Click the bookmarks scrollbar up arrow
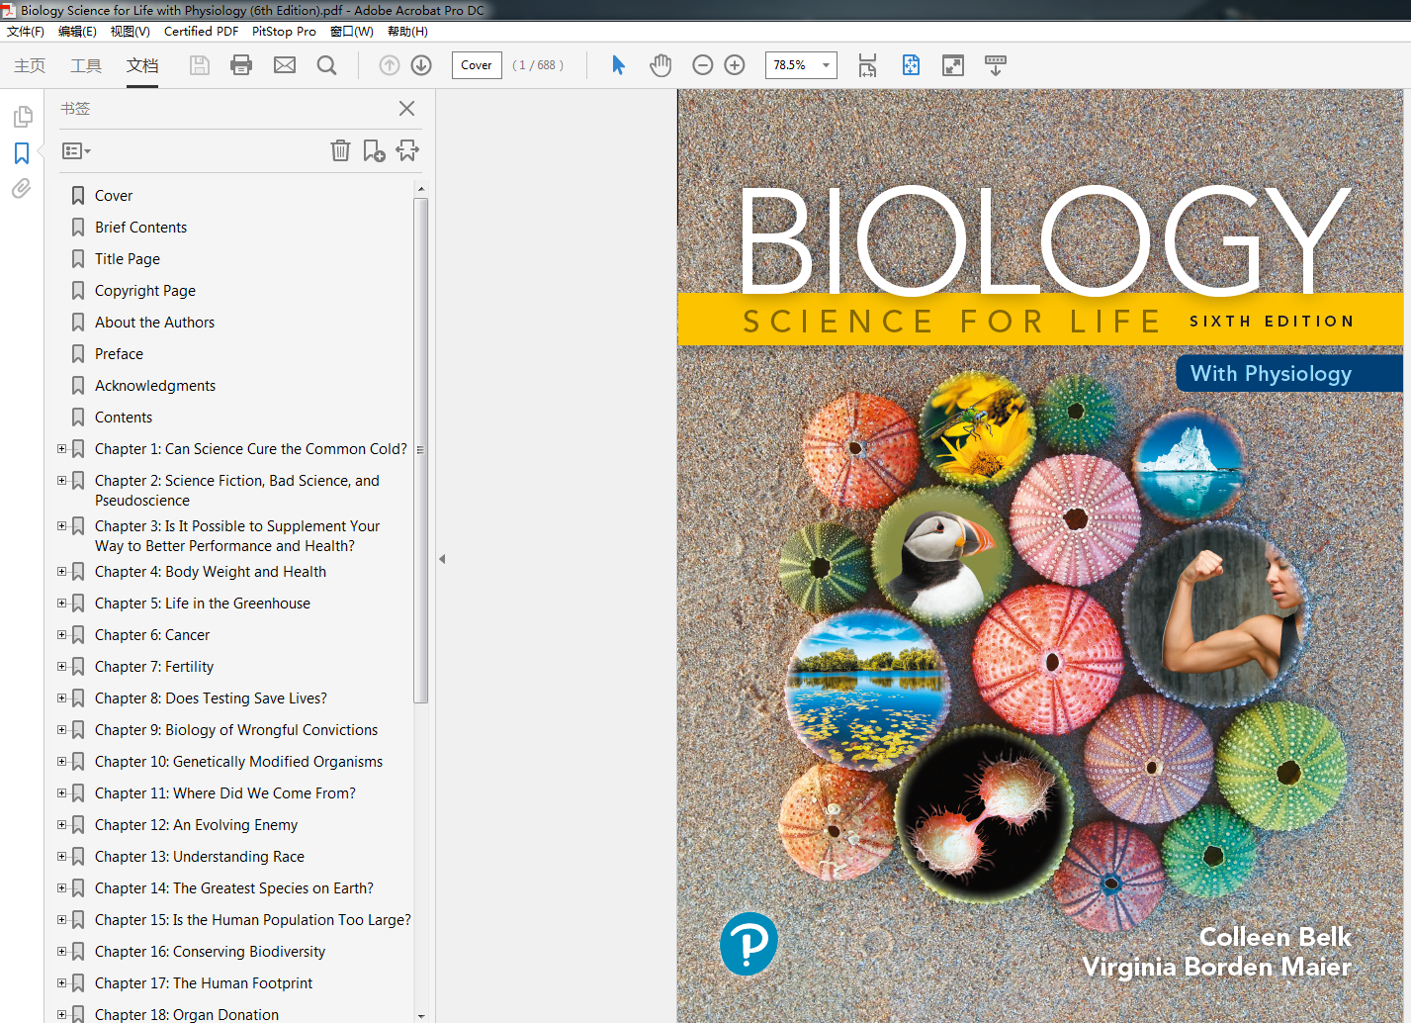This screenshot has width=1411, height=1023. [x=421, y=188]
